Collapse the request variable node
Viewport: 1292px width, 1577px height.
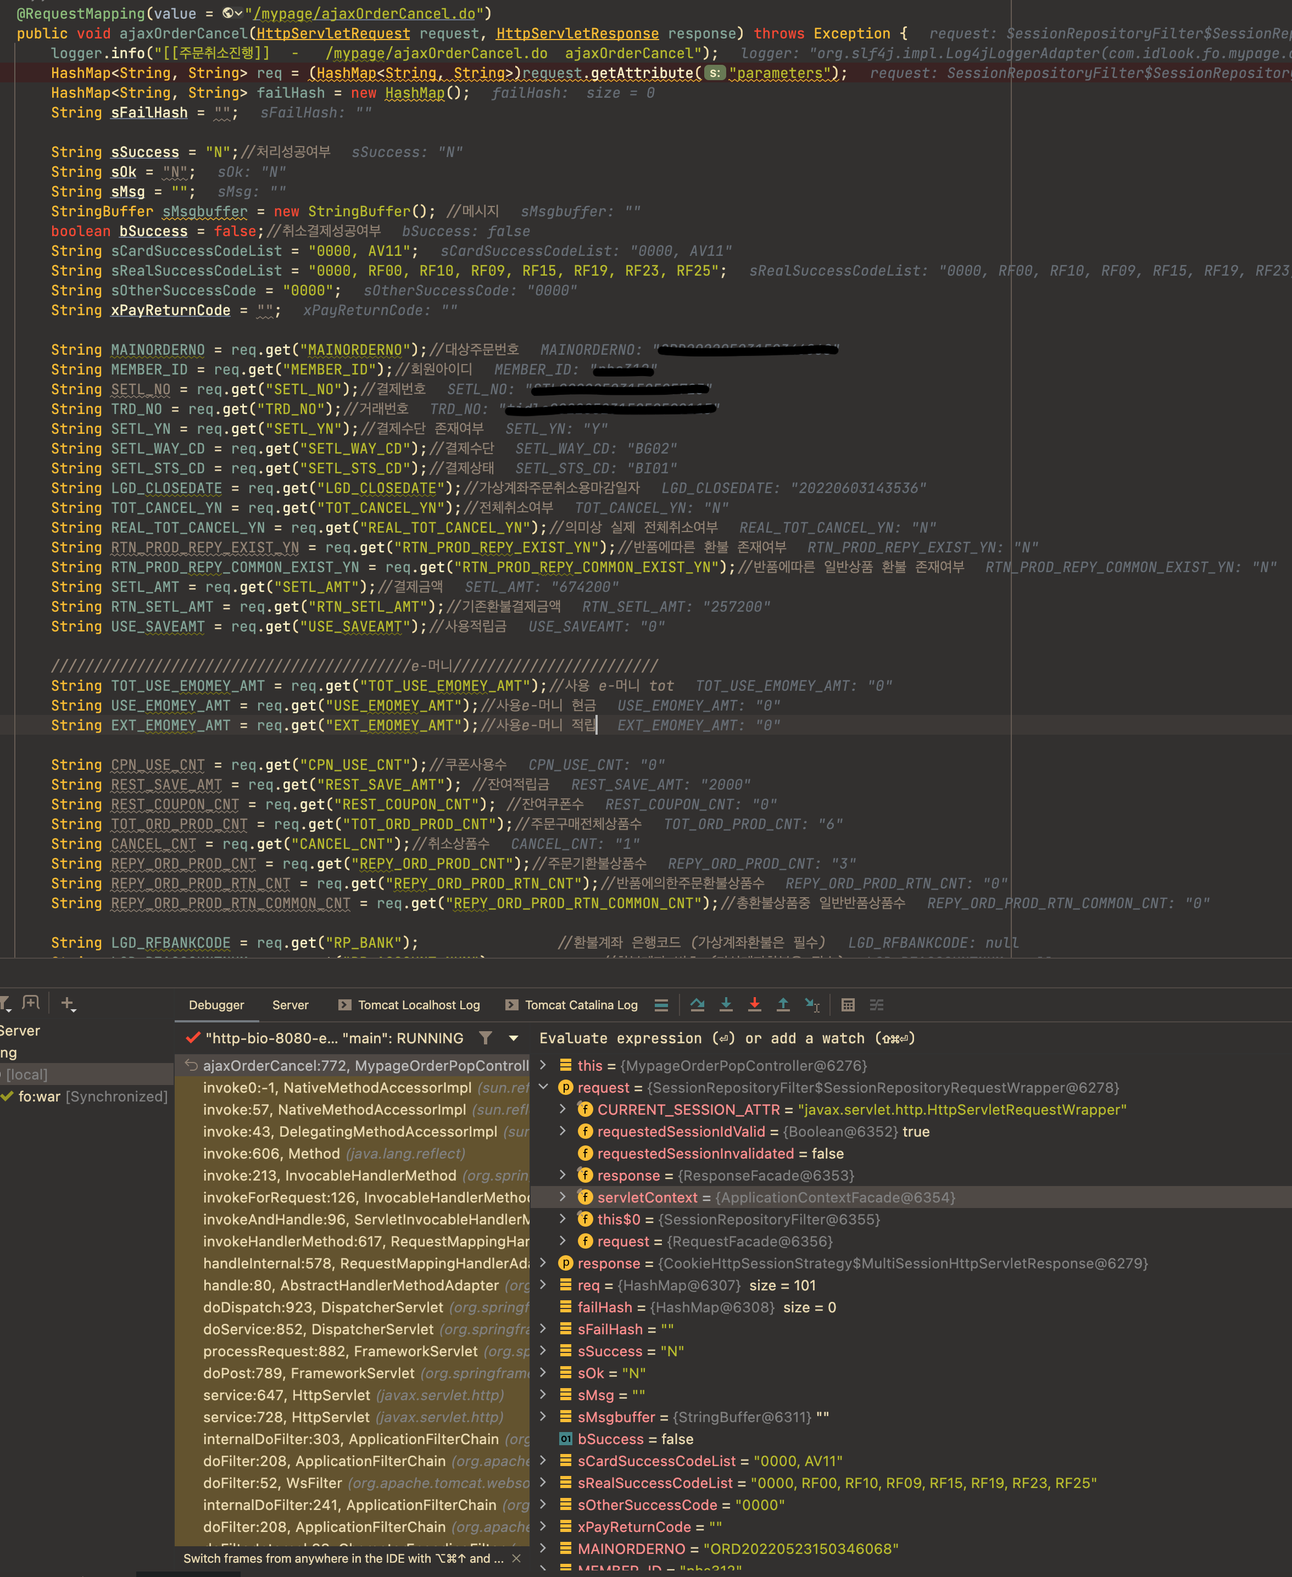coord(543,1088)
